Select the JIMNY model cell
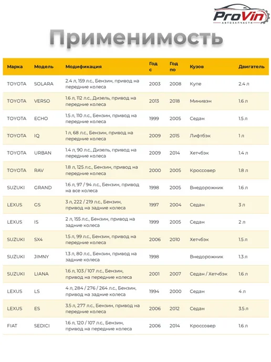 [x=41, y=257]
